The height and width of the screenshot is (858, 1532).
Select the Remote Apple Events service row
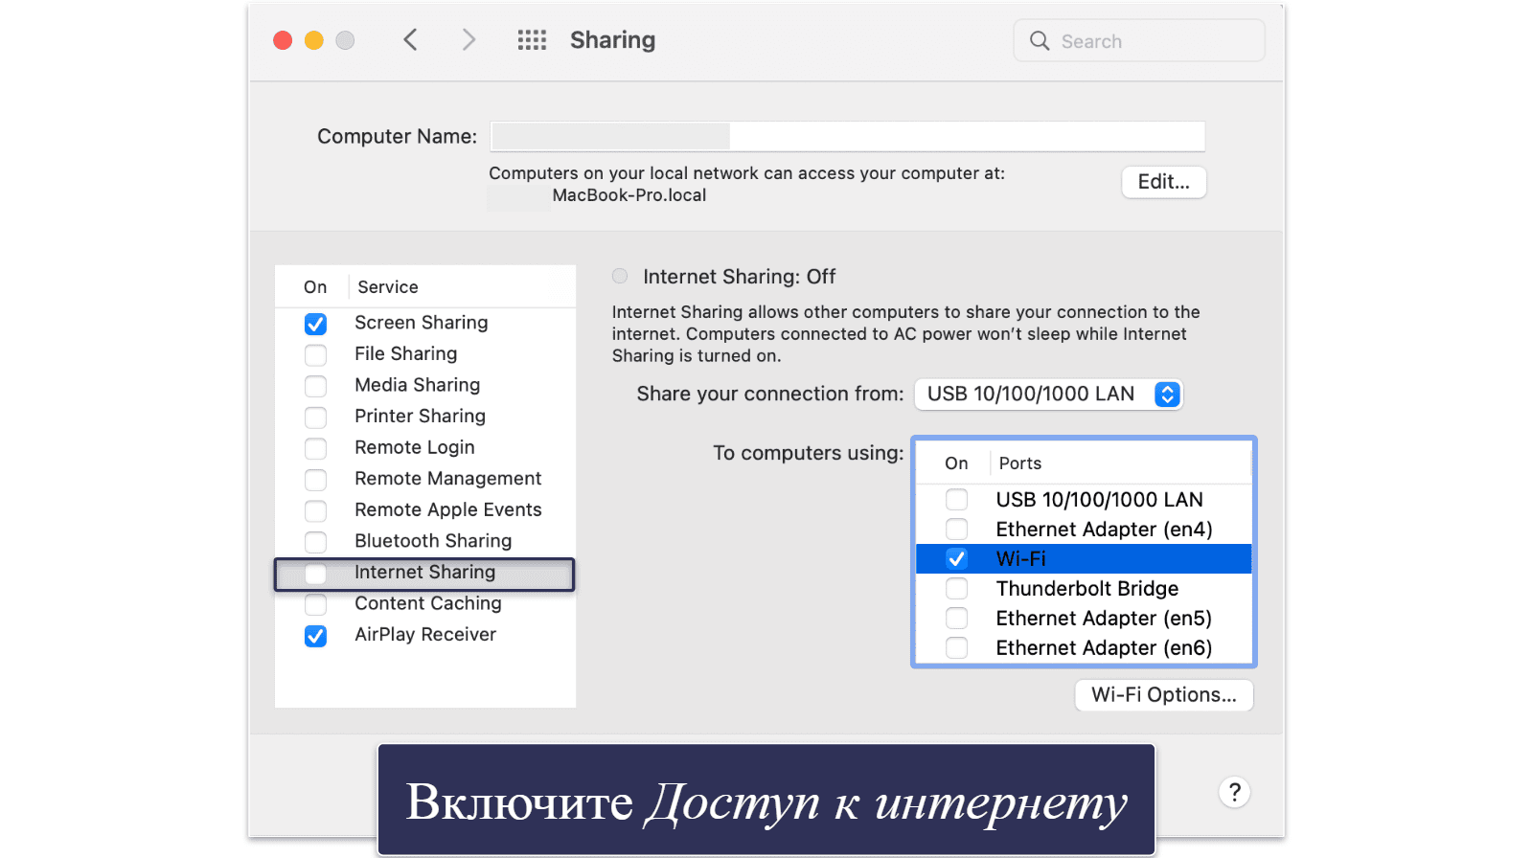click(425, 509)
